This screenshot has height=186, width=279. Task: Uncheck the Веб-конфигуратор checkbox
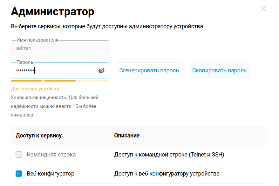19,174
